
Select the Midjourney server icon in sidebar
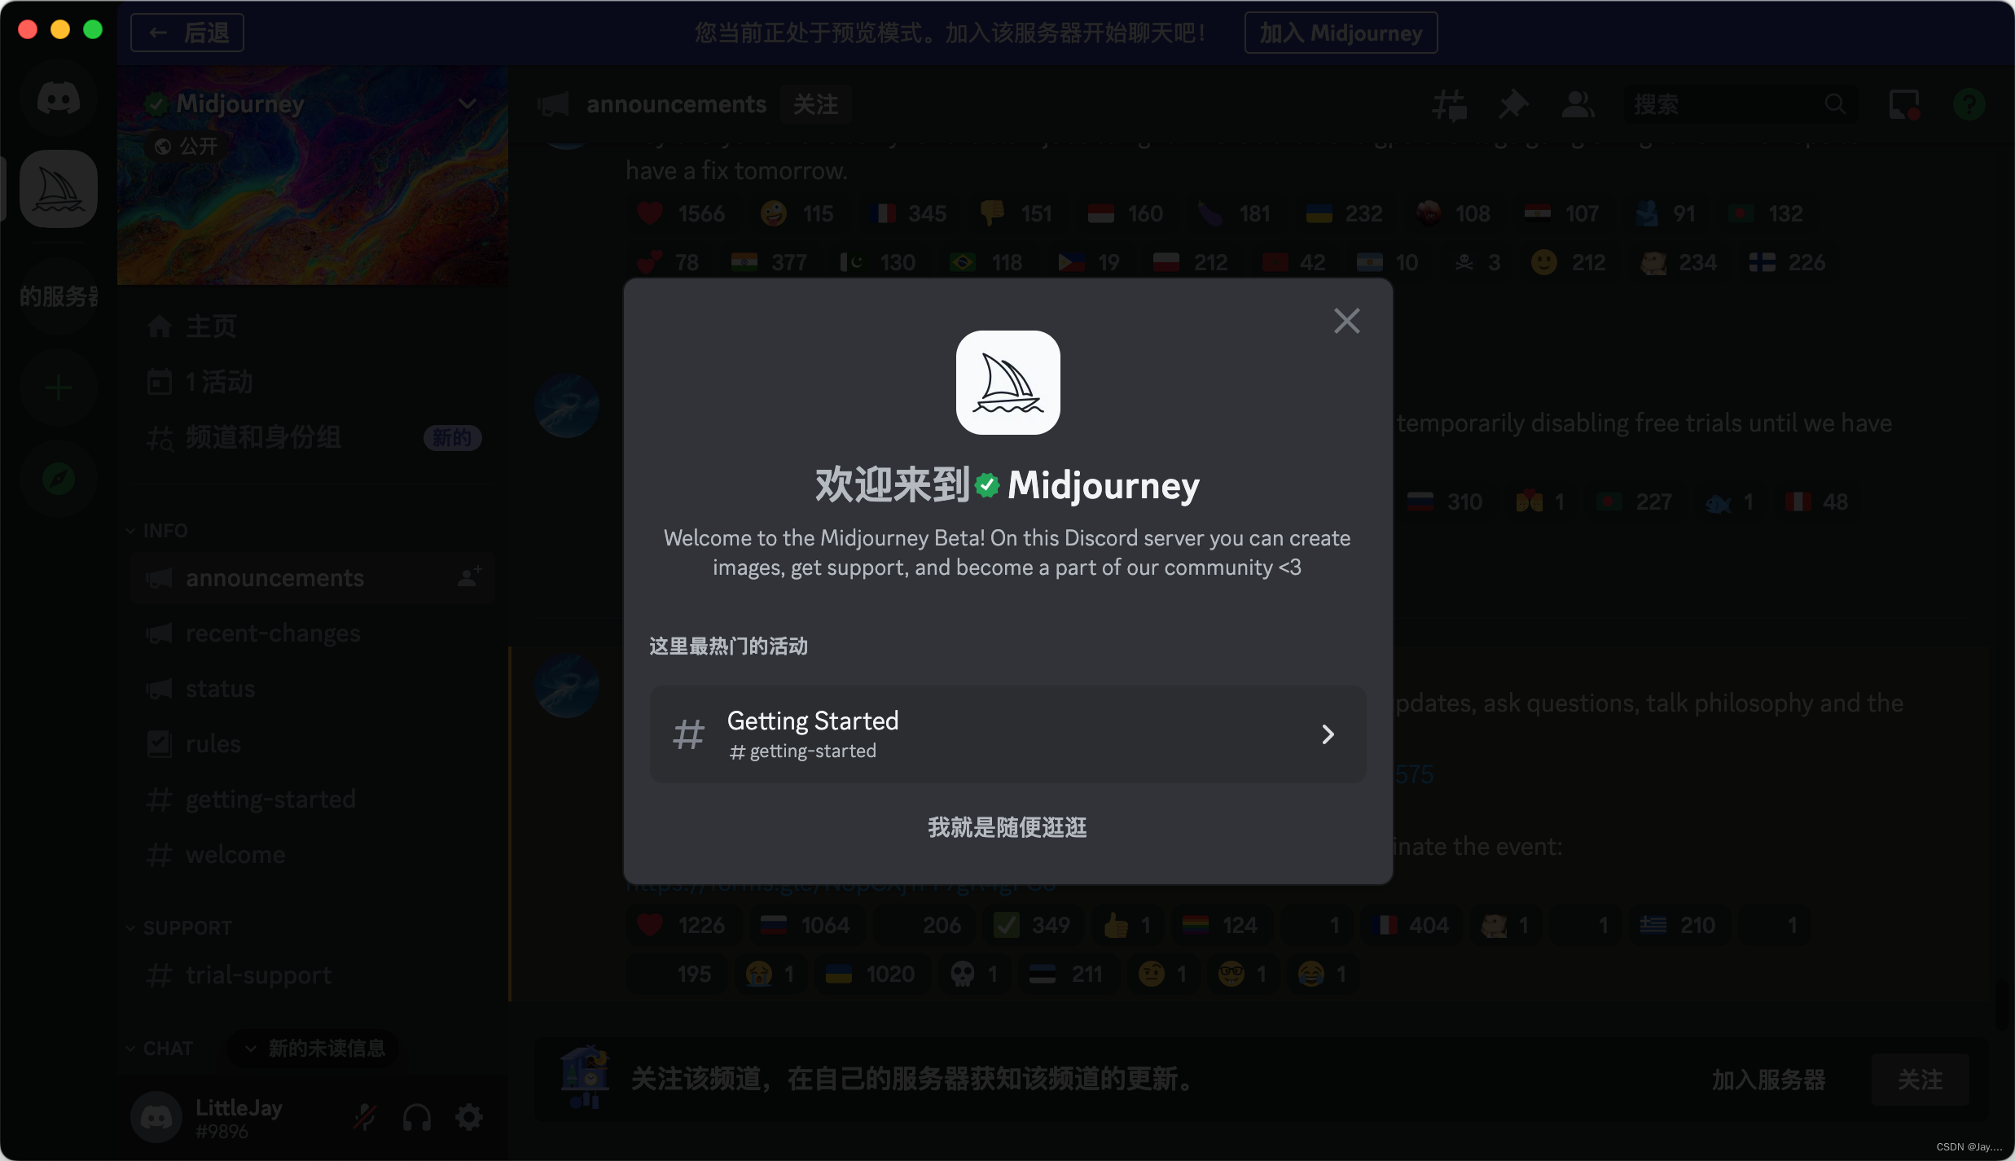[59, 189]
